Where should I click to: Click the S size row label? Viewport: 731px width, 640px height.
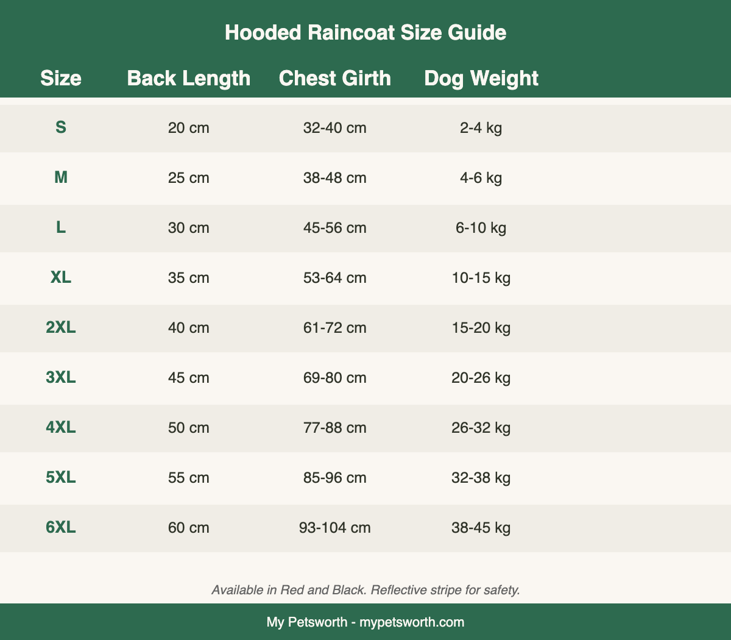point(61,127)
